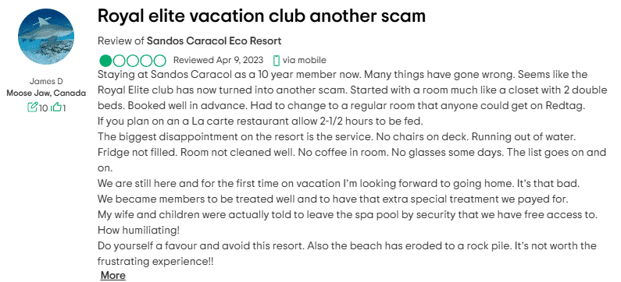Click the fifth empty rating bubble

159,61
